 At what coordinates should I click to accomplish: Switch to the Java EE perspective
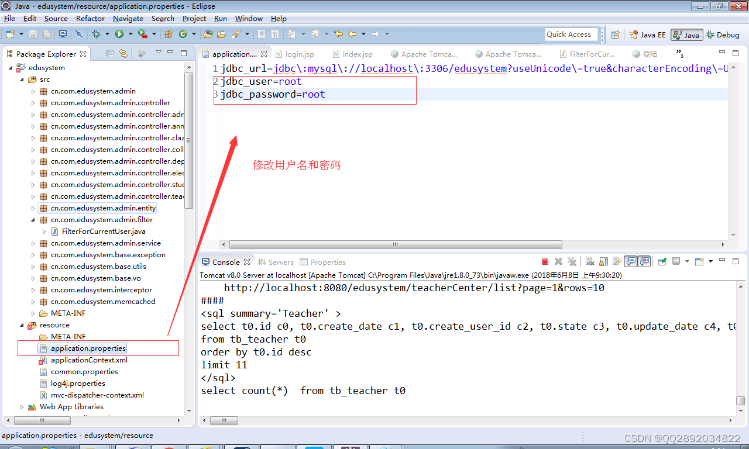647,34
